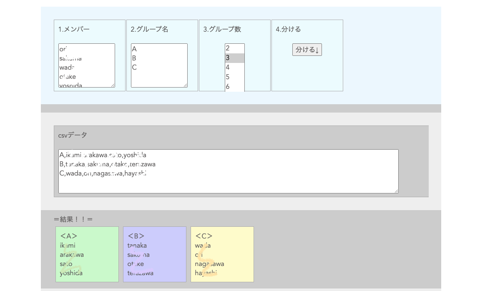Screen dimensions: 490x291
Task: Click resize handle of グループ名 textarea
Action: [x=185, y=85]
